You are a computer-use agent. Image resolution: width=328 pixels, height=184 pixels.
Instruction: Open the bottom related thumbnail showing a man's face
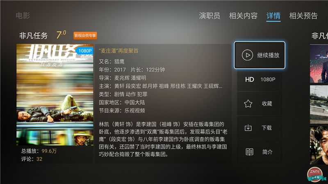tap(319, 145)
